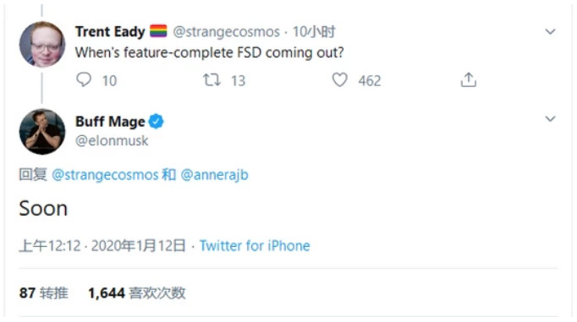Screen dimensions: 577x322
Task: Open the Buff Mage display name link
Action: [110, 122]
